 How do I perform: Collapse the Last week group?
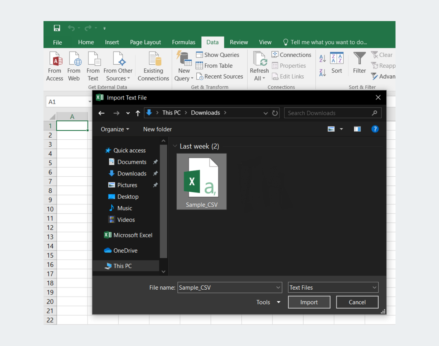(x=175, y=146)
